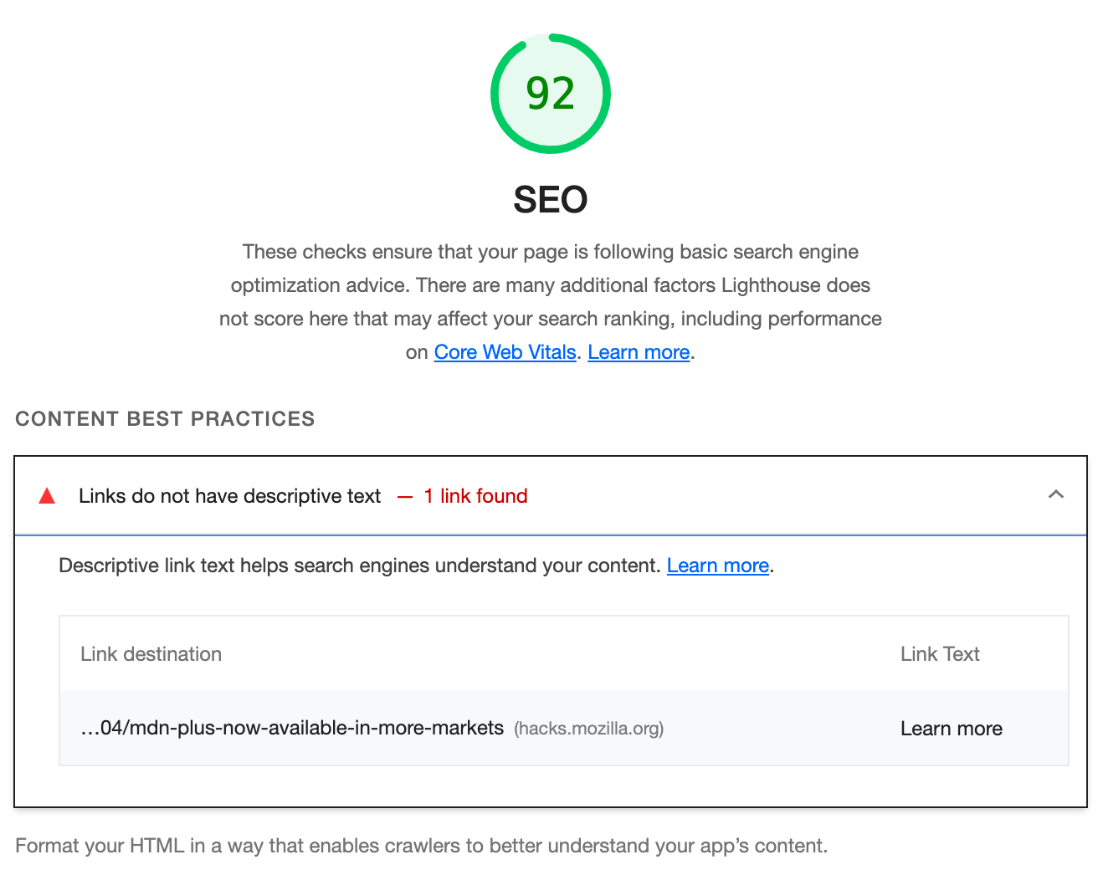
Task: Click the Link Text column header
Action: pyautogui.click(x=940, y=654)
